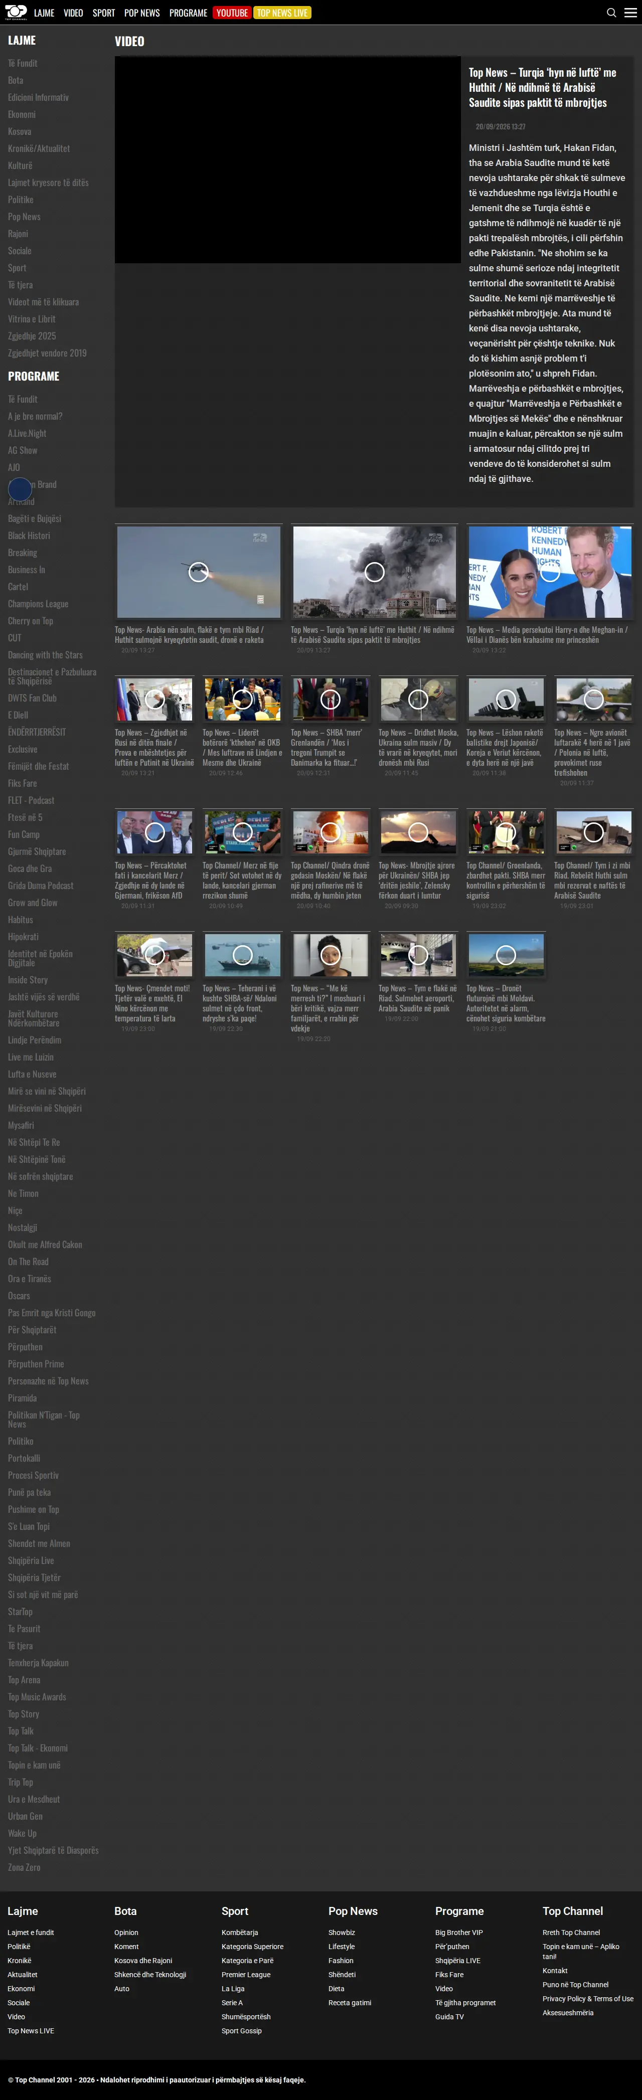Select SPORT in the top menu
This screenshot has width=642, height=2100.
pos(104,13)
